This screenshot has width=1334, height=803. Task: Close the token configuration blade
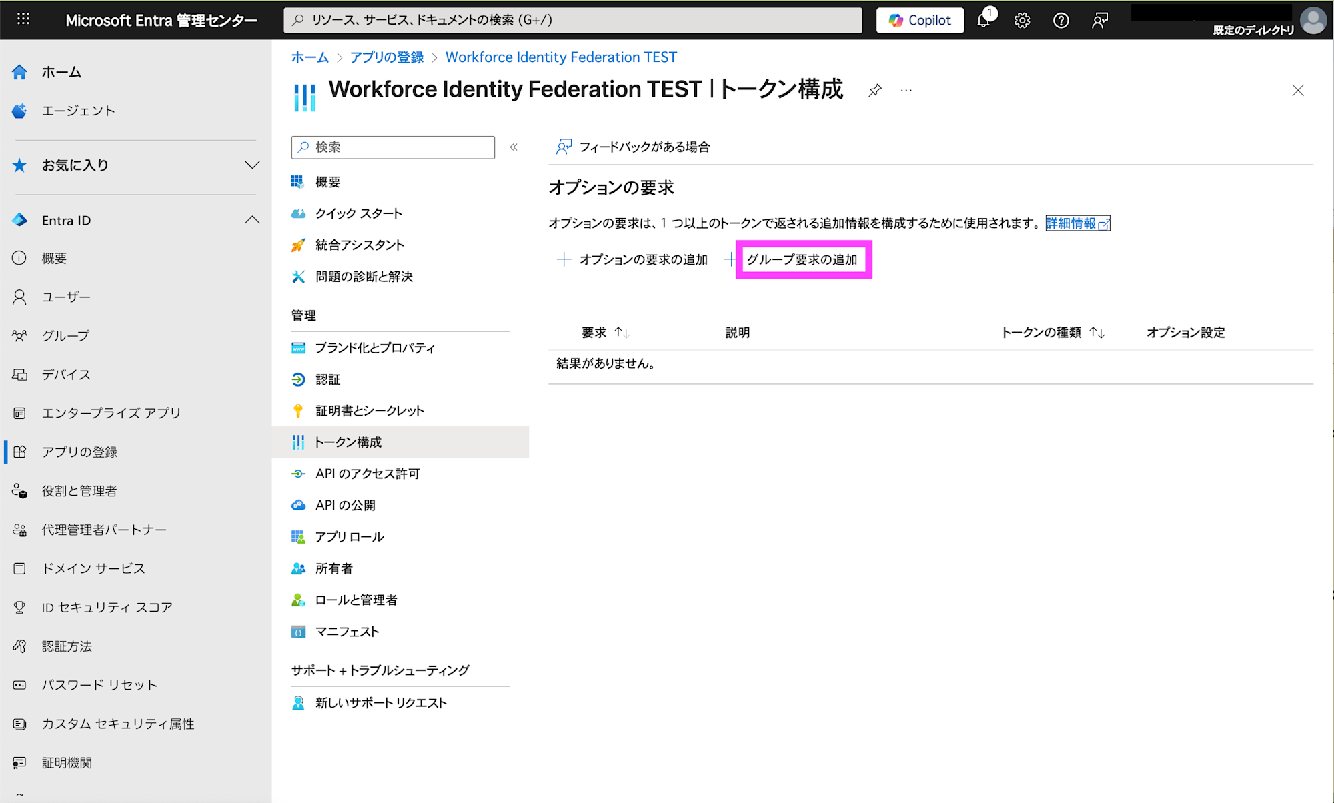(1297, 90)
